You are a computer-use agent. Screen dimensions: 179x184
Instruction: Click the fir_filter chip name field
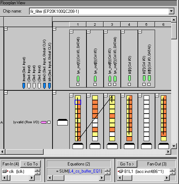[x=99, y=11]
